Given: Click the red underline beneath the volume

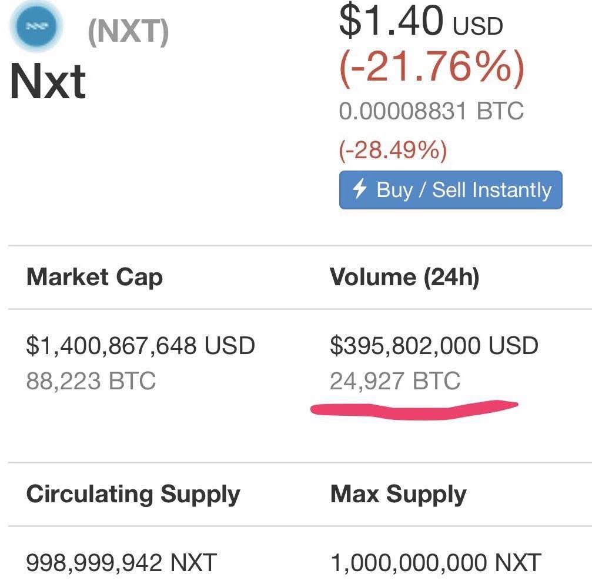Looking at the screenshot, I should tap(414, 410).
